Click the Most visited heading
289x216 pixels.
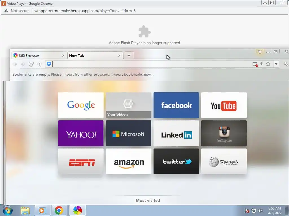[x=148, y=200]
